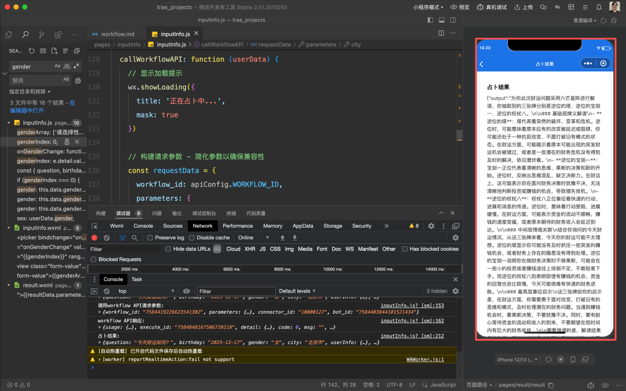The height and width of the screenshot is (391, 626).
Task: Open the 小程序模式 mode dropdown
Action: [428, 7]
